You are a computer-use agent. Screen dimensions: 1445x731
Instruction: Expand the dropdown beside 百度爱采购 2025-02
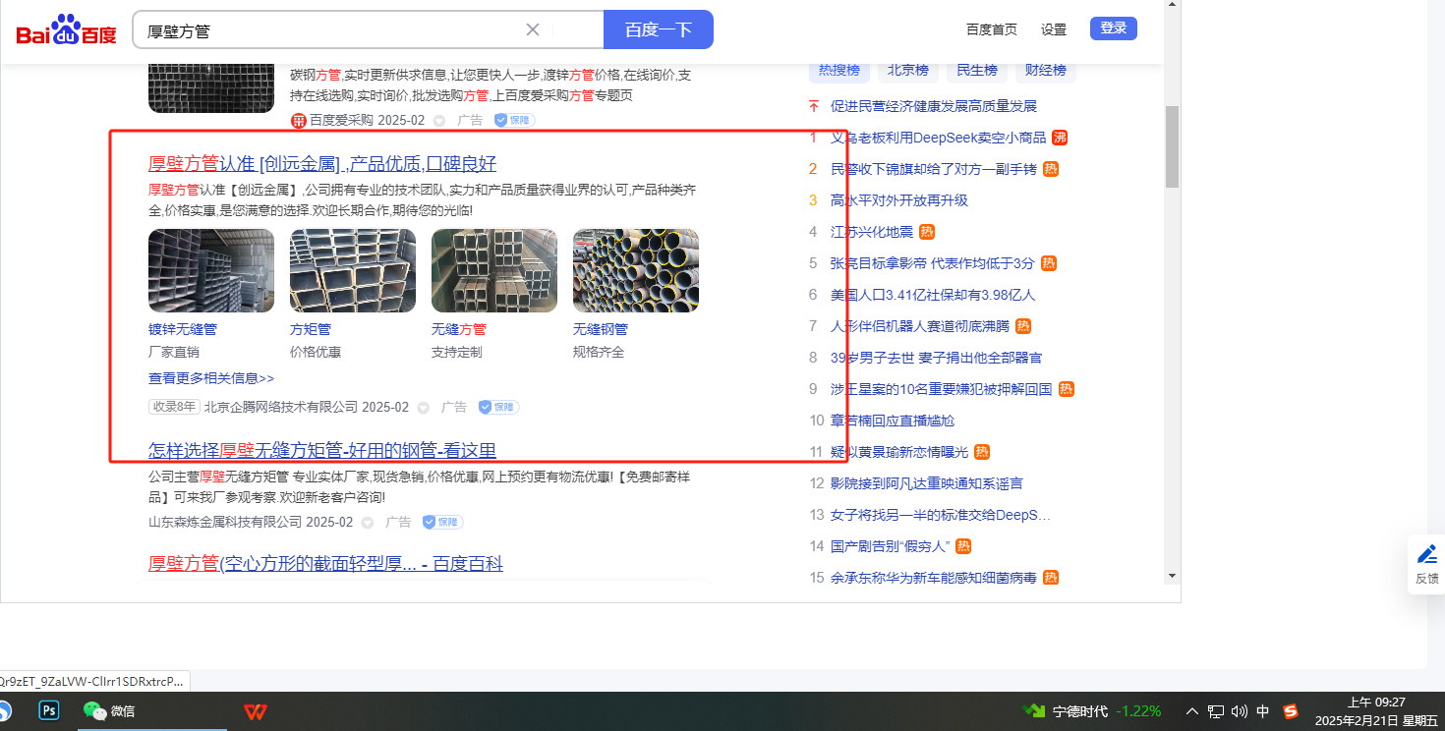[439, 120]
